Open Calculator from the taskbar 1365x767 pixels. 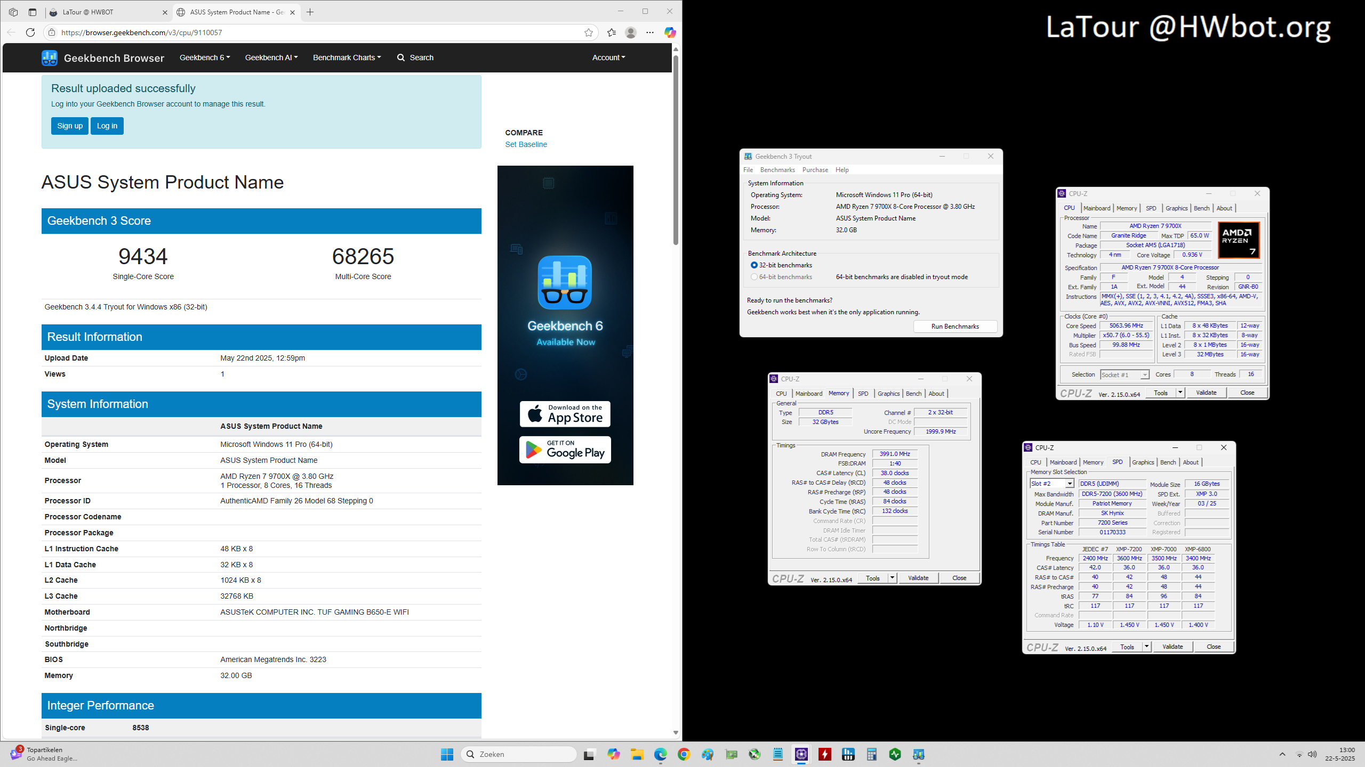[x=872, y=754]
